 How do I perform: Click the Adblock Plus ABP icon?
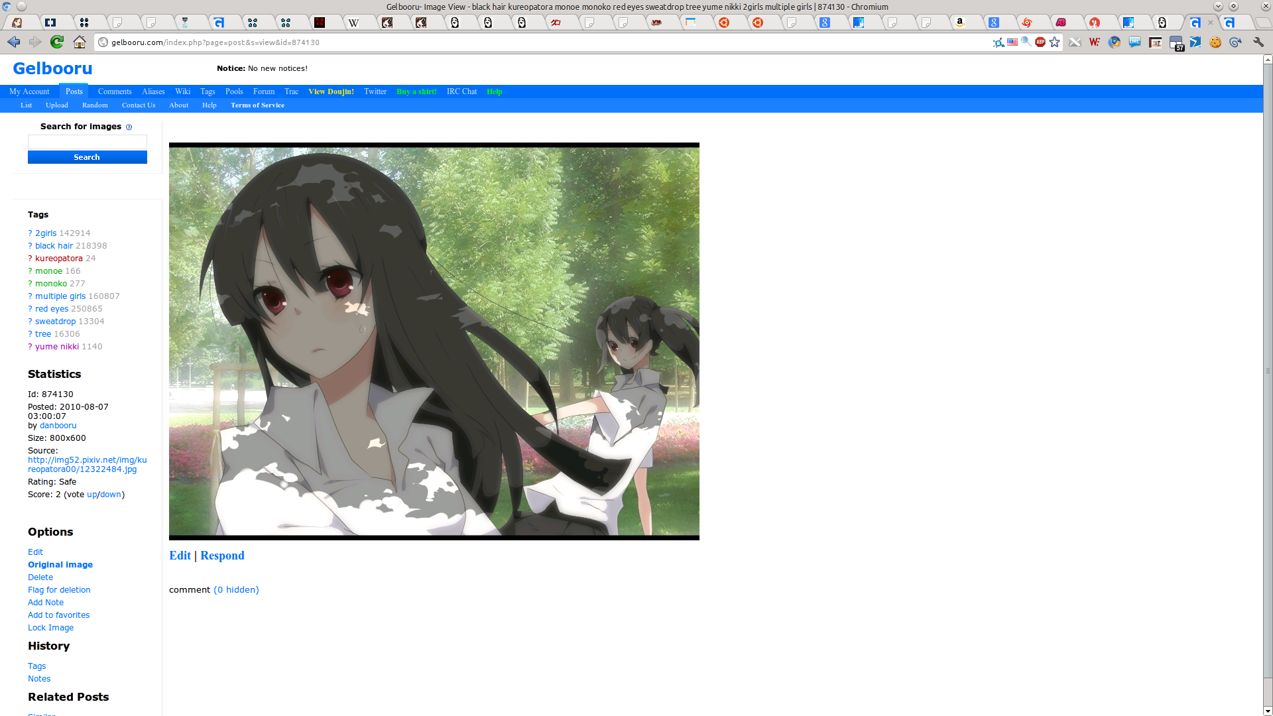(x=1040, y=42)
